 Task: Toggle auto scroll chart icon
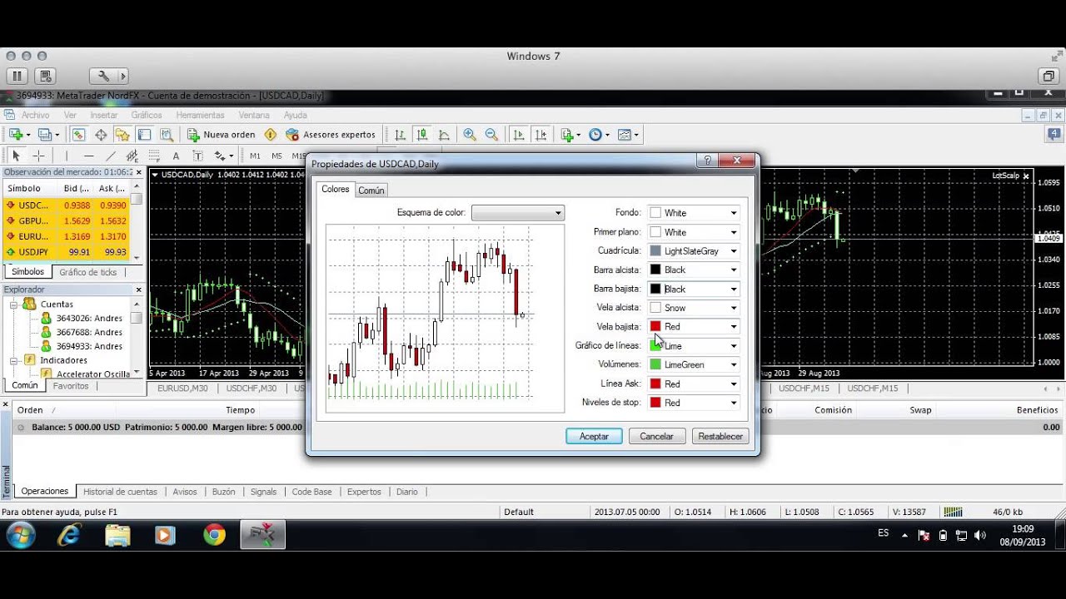[x=519, y=134]
